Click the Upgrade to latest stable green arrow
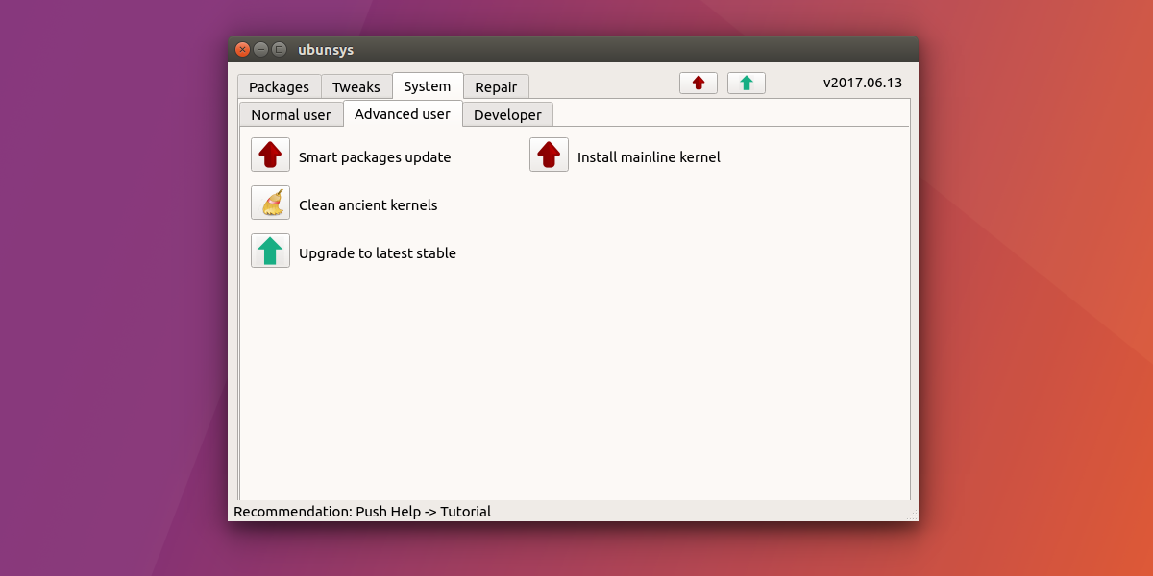 tap(270, 251)
